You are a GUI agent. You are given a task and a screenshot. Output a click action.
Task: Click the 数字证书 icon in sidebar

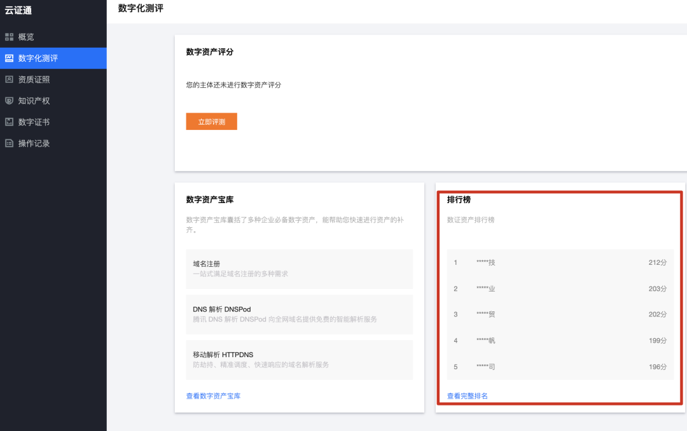coord(9,122)
